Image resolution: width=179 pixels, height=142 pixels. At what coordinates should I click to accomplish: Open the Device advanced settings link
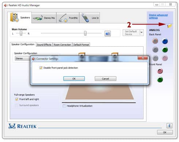(158, 16)
